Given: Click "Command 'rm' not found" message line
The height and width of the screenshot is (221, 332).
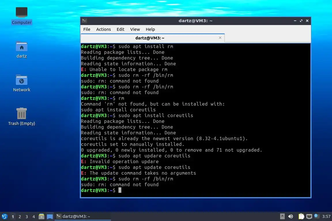Looking at the screenshot, I should point(153,104).
